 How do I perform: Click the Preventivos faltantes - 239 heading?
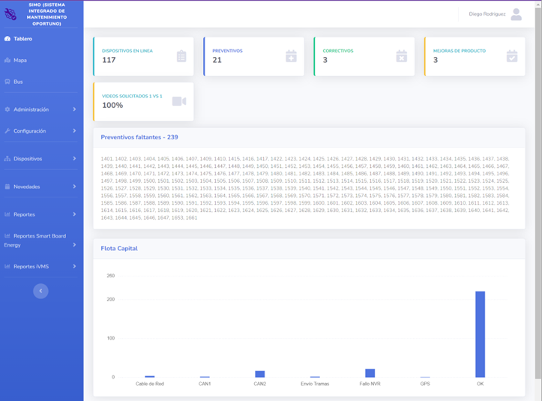tap(139, 137)
